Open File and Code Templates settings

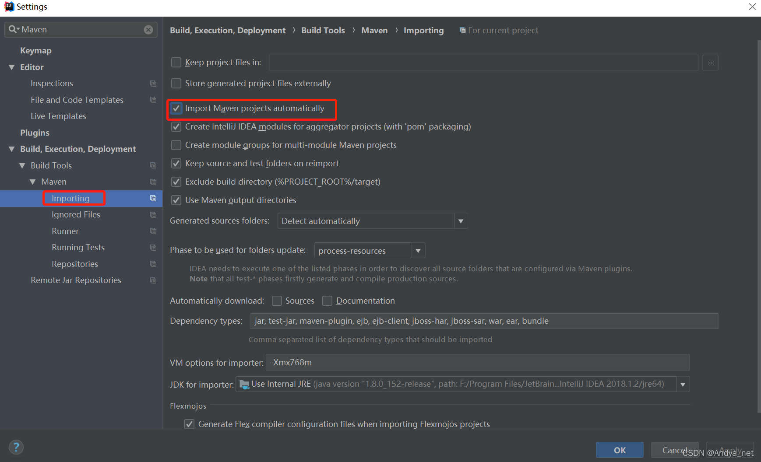(77, 100)
